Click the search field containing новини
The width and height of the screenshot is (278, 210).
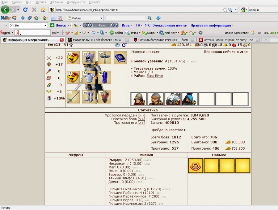[263, 10]
